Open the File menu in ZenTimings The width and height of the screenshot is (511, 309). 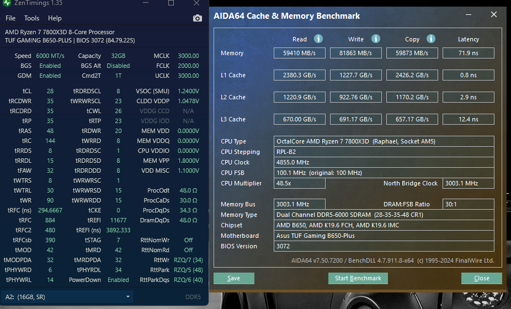pos(10,18)
